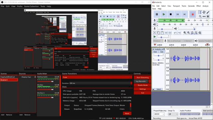Click Stop Recording in OBS Controls

coord(141,81)
